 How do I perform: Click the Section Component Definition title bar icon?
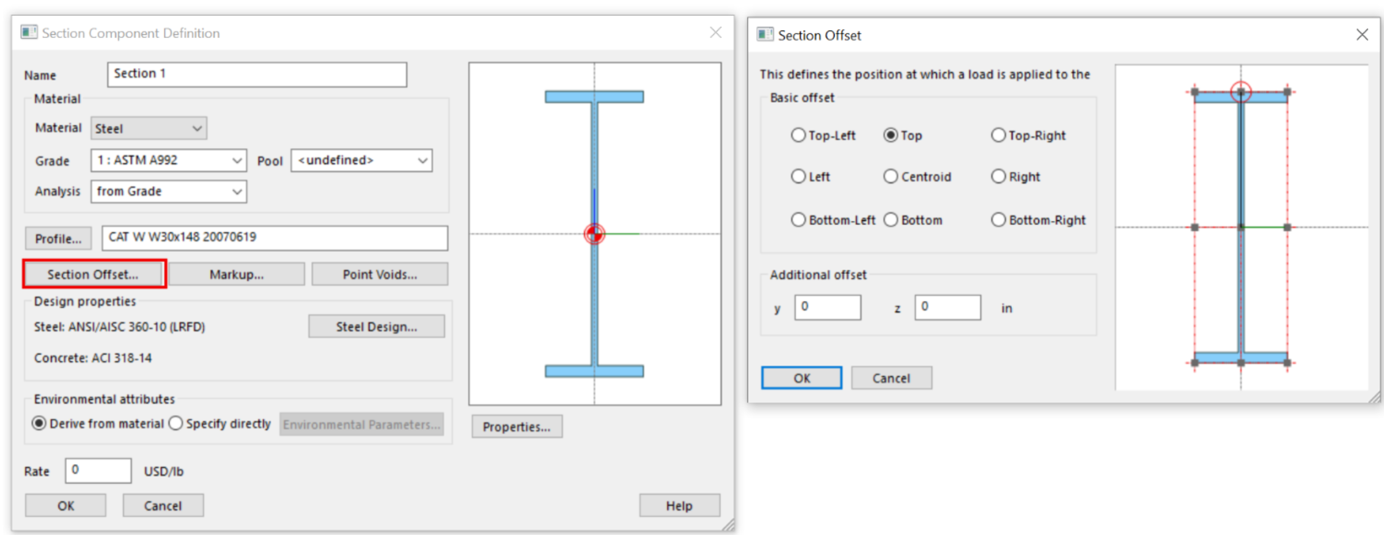tap(29, 32)
